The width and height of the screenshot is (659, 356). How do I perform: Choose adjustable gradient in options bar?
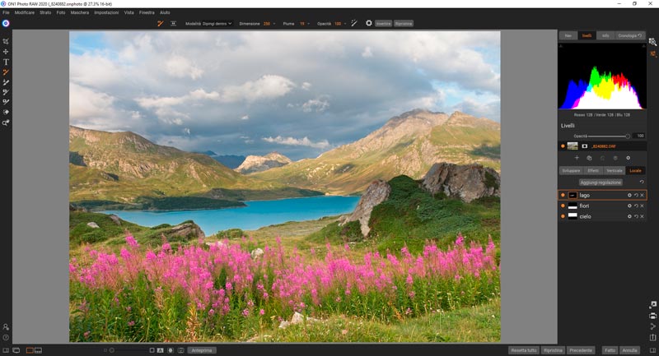(173, 24)
